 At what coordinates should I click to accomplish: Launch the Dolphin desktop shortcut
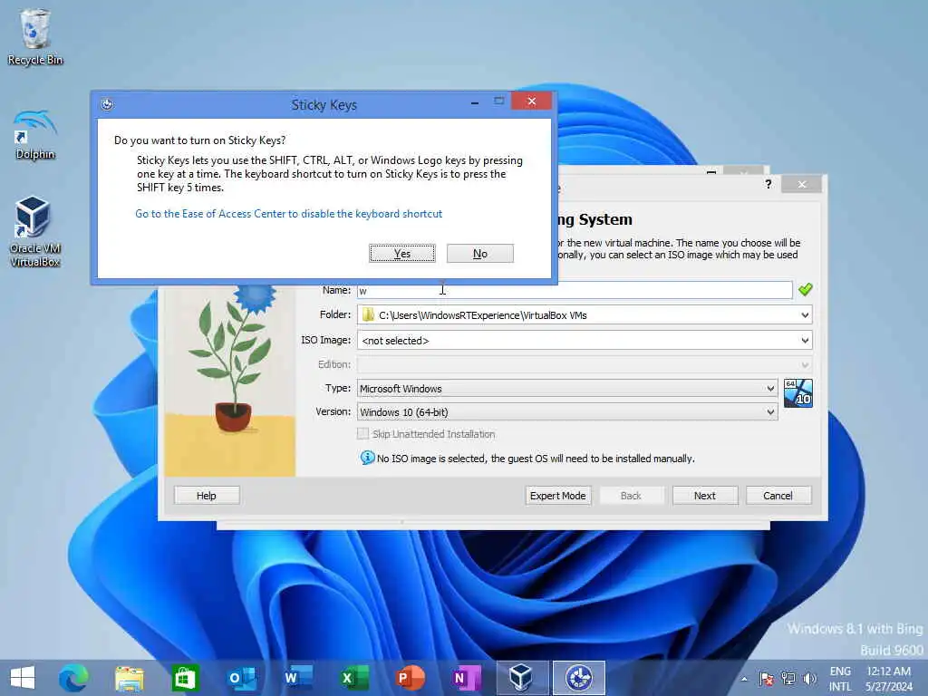[x=35, y=135]
